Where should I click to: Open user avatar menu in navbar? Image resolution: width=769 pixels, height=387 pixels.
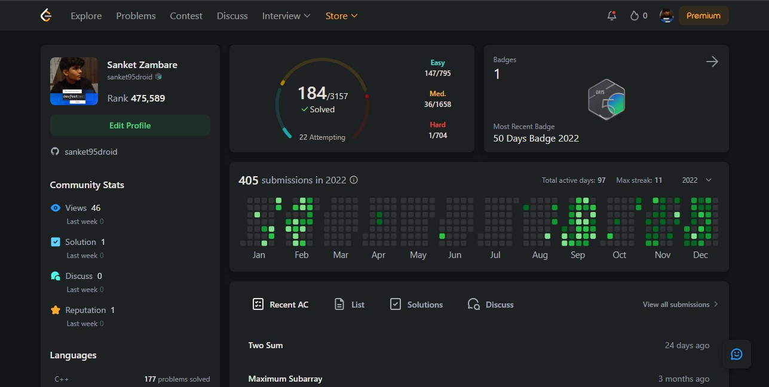[x=667, y=16]
